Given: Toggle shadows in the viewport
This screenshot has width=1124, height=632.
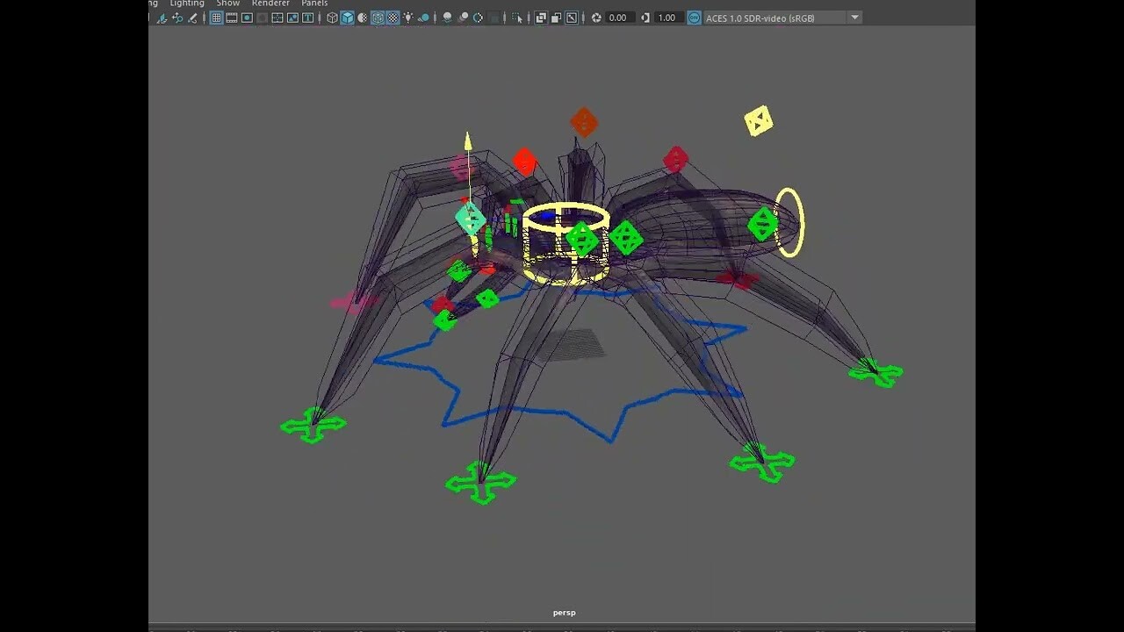Looking at the screenshot, I should coord(422,18).
